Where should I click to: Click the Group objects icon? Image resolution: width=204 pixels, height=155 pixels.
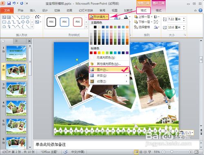tap(156, 22)
